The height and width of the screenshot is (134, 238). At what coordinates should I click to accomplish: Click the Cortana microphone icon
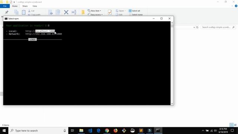65,131
